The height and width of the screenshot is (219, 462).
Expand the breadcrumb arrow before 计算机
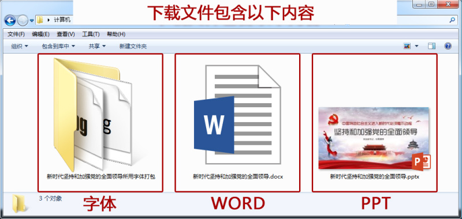49,20
